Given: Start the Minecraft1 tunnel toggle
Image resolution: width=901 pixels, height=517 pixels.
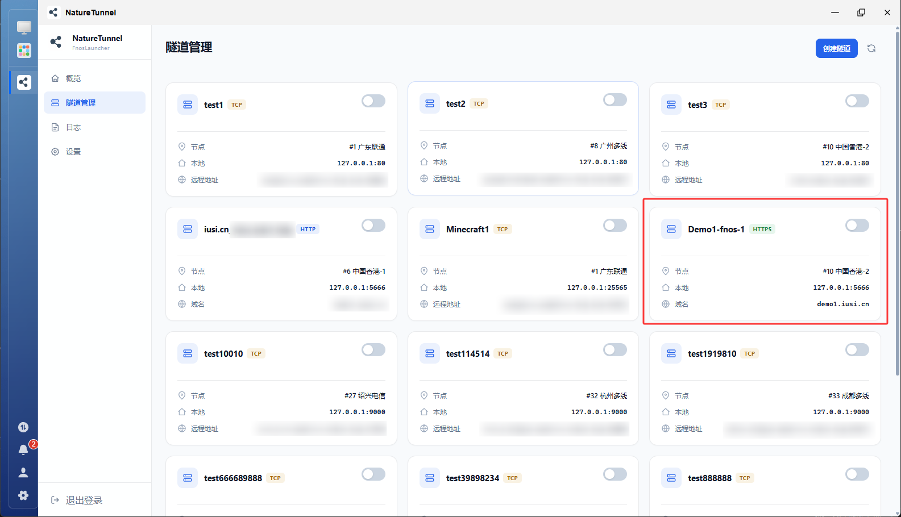Looking at the screenshot, I should 615,225.
